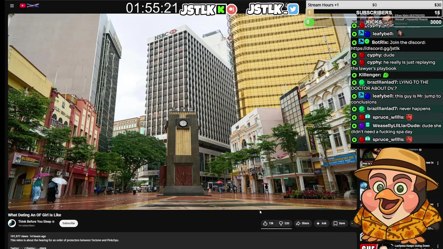443x249 pixels.
Task: Click the video player showing the clock tower
Action: (x=182, y=111)
